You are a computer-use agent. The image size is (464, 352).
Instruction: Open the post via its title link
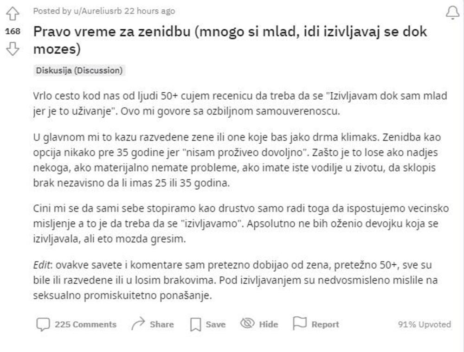[186, 32]
